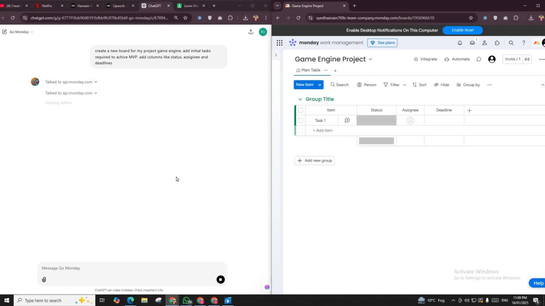Screen dimensions: 545x306
Task: Open the help question mark icon
Action: (x=523, y=42)
